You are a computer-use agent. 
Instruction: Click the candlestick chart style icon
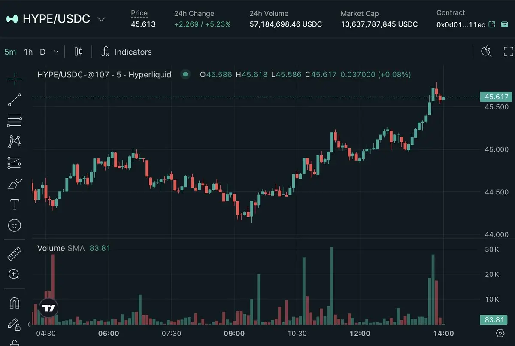pyautogui.click(x=78, y=52)
